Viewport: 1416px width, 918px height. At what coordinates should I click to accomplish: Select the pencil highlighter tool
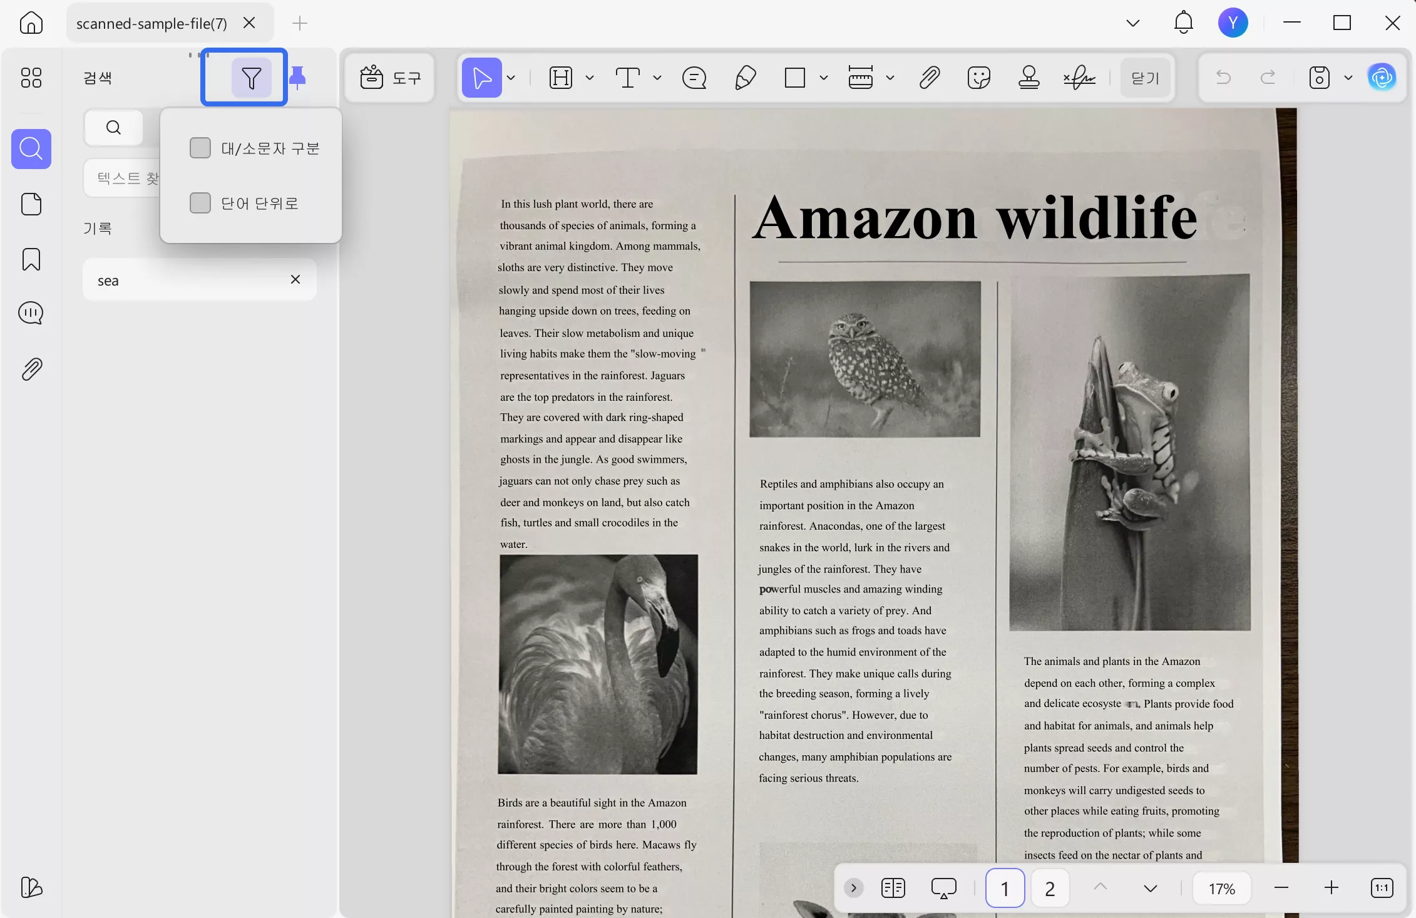tap(745, 78)
